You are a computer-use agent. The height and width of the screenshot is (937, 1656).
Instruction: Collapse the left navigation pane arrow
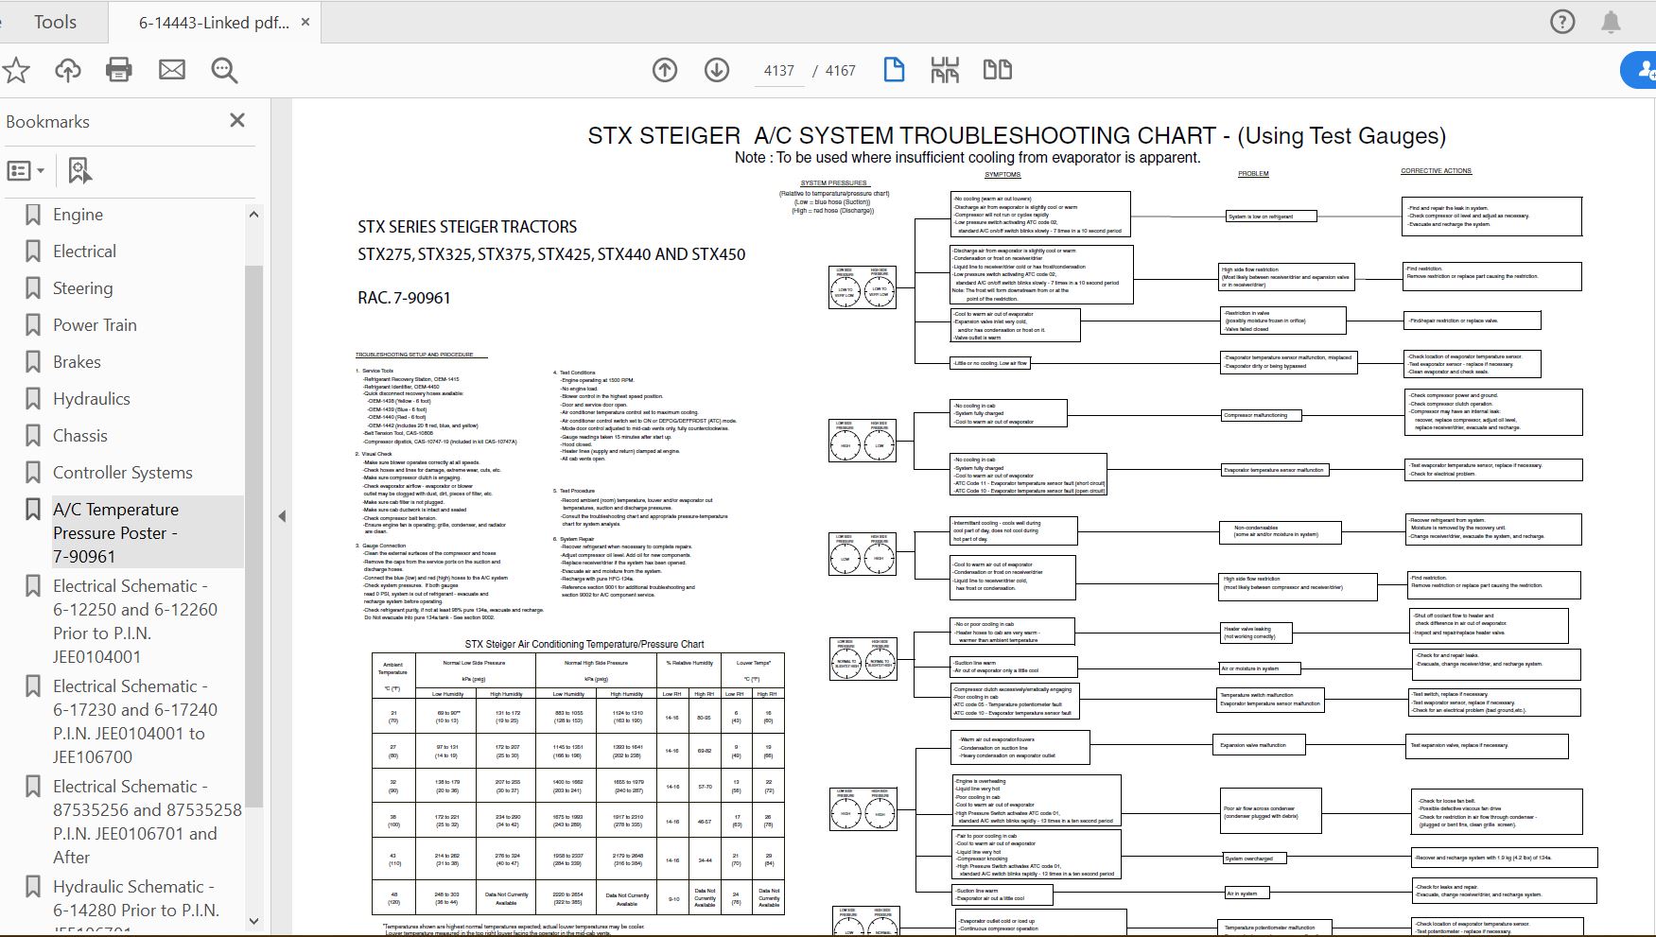pos(282,516)
